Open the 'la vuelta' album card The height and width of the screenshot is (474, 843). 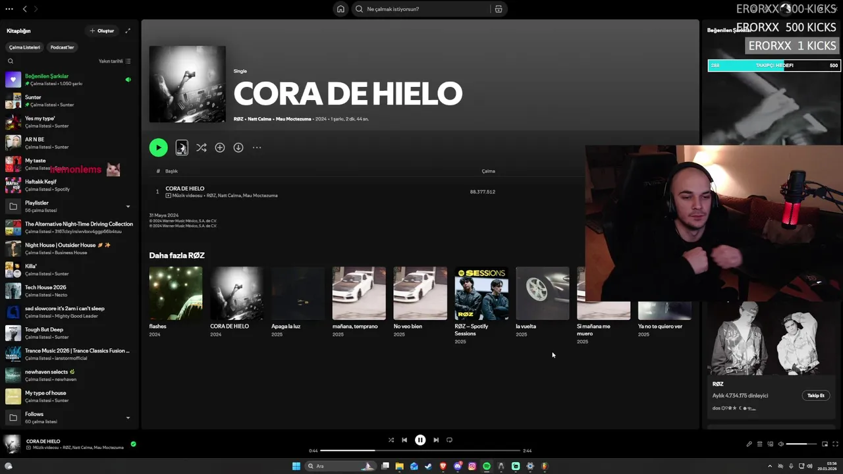pos(543,302)
